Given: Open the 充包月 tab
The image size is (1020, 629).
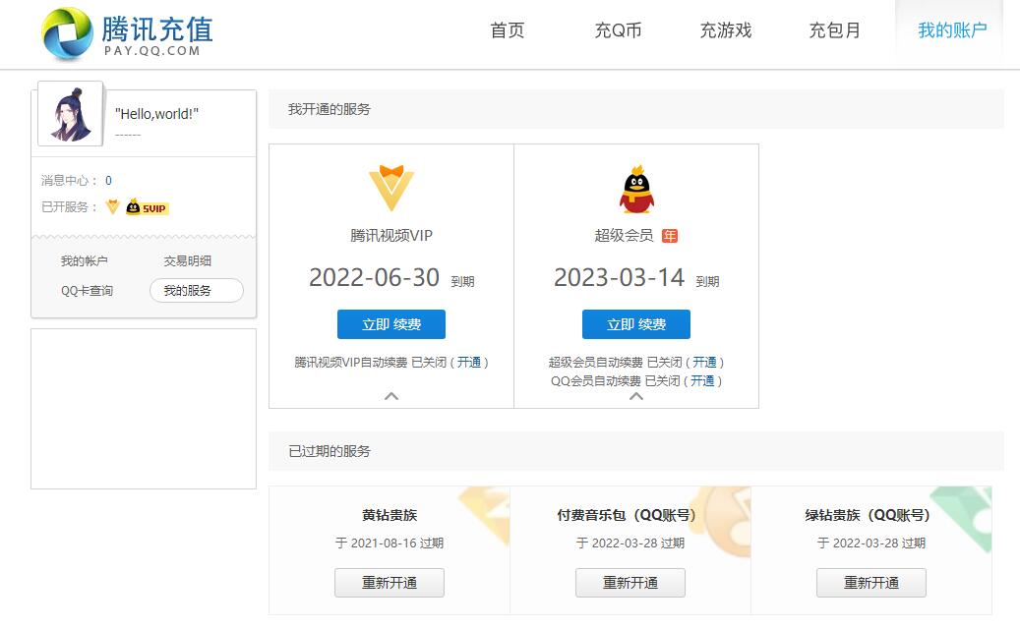Looking at the screenshot, I should coord(835,30).
